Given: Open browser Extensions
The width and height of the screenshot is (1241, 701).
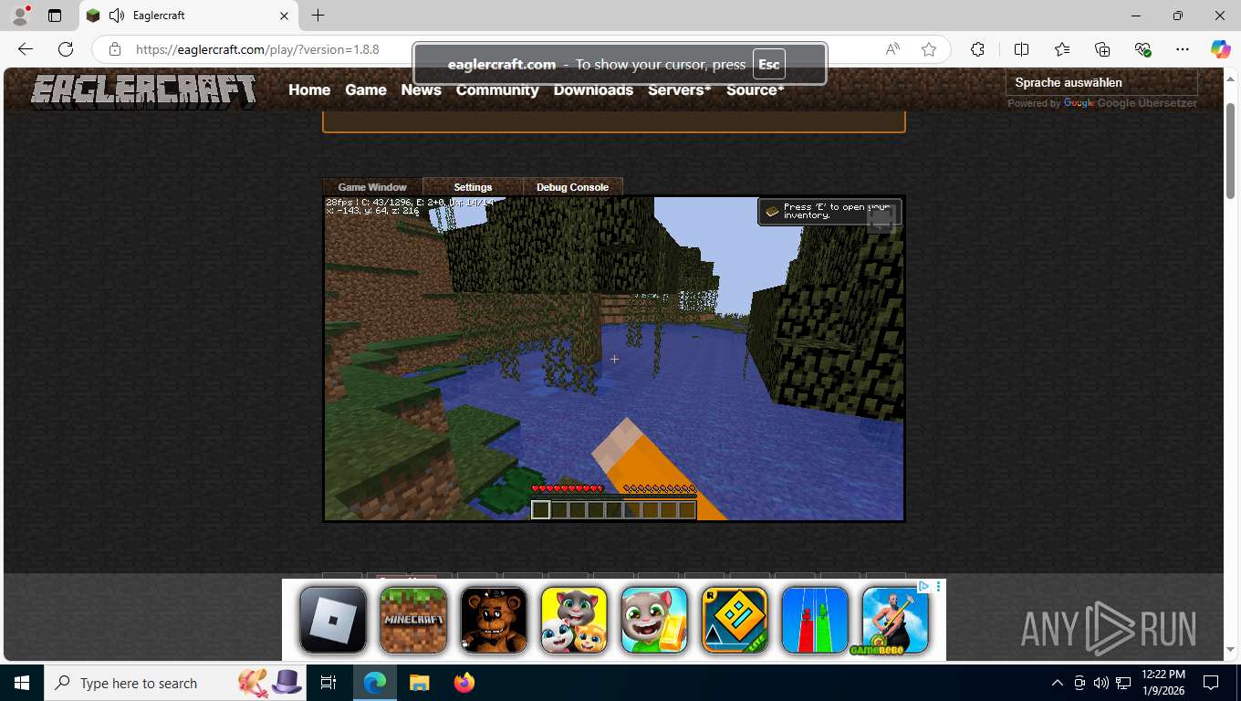Looking at the screenshot, I should click(977, 49).
